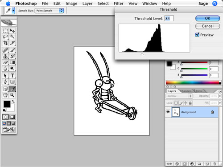Open the Normal blend mode dropdown
The width and height of the screenshot is (223, 167).
click(179, 96)
